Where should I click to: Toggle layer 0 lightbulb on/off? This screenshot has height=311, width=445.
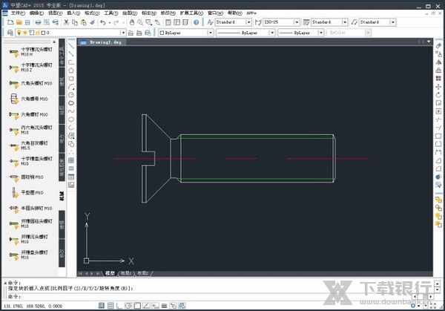[x=19, y=33]
